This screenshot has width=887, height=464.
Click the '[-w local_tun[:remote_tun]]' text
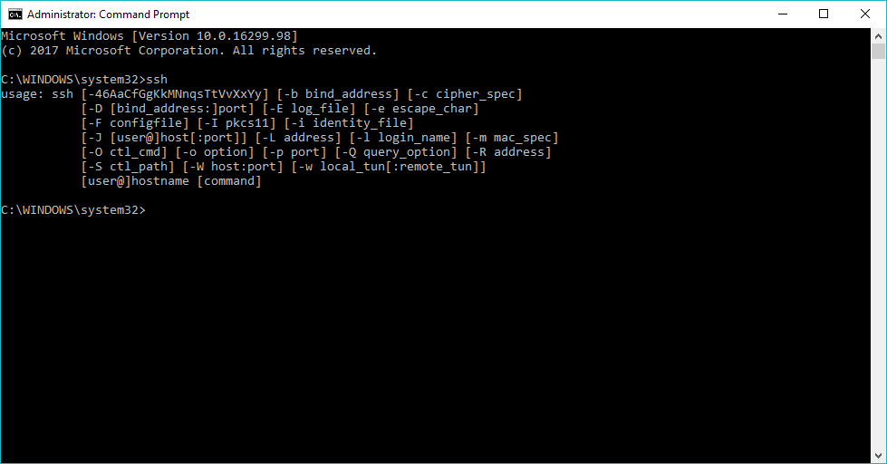[x=389, y=167]
